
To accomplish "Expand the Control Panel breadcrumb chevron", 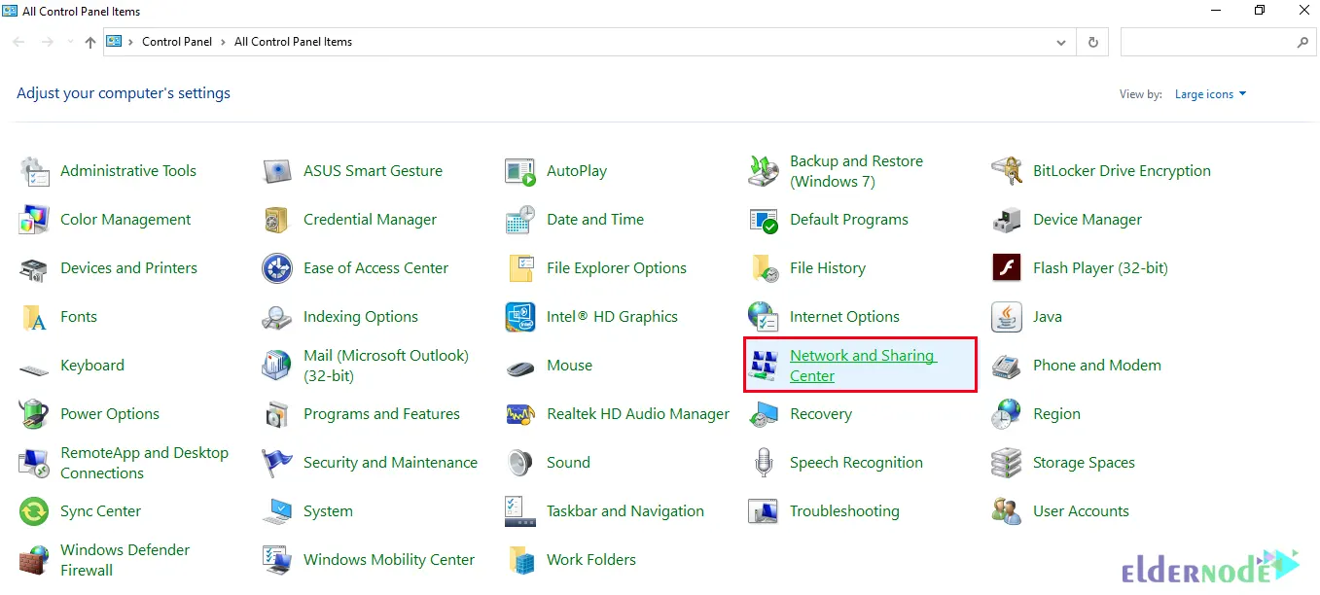I will pyautogui.click(x=222, y=42).
